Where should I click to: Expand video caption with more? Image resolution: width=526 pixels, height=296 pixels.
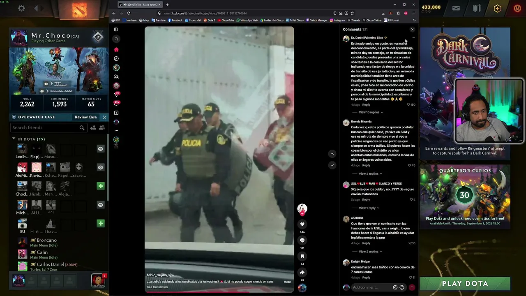click(287, 282)
